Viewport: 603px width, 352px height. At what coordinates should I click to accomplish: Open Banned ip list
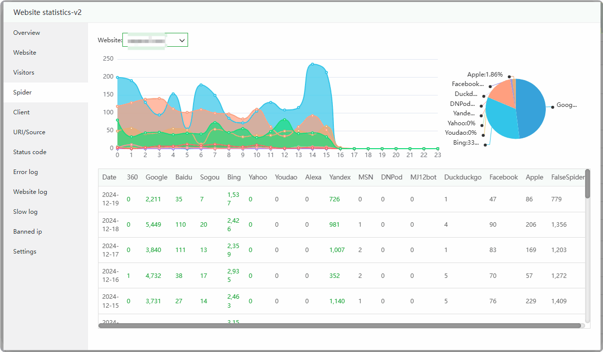point(28,232)
